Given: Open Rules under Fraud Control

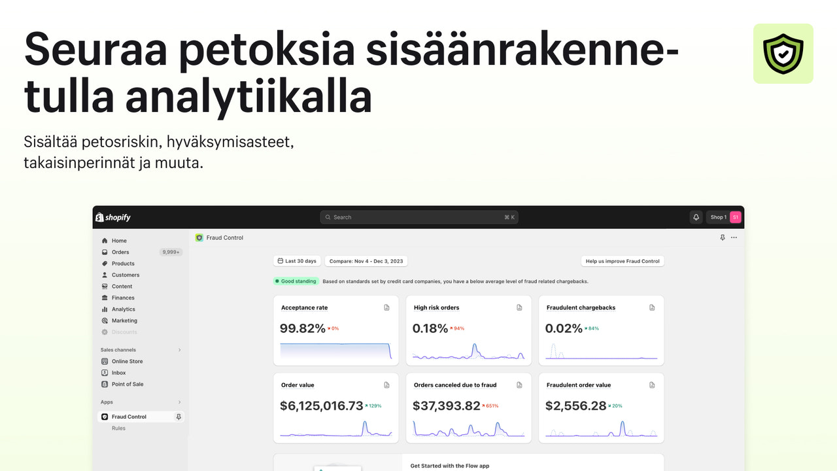Looking at the screenshot, I should point(118,428).
